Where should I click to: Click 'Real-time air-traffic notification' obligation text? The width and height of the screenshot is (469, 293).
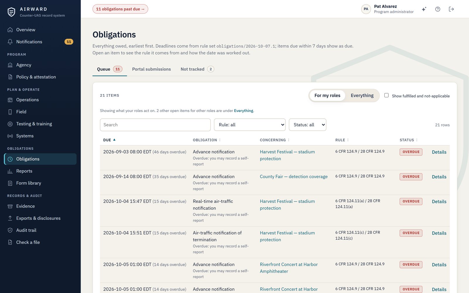click(x=213, y=205)
